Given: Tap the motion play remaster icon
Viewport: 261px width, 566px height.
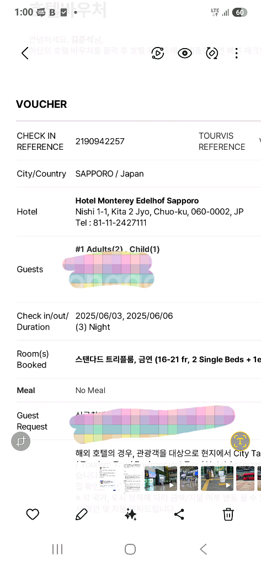Looking at the screenshot, I should pyautogui.click(x=157, y=54).
